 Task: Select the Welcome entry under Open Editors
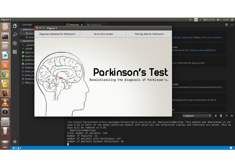(30, 33)
